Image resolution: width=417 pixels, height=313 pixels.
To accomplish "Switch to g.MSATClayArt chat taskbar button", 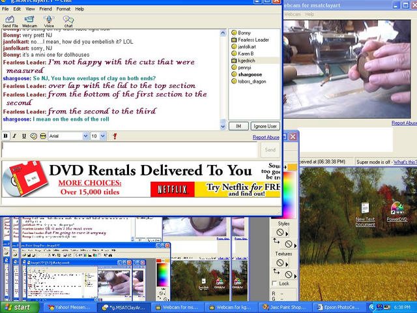I will (x=124, y=307).
